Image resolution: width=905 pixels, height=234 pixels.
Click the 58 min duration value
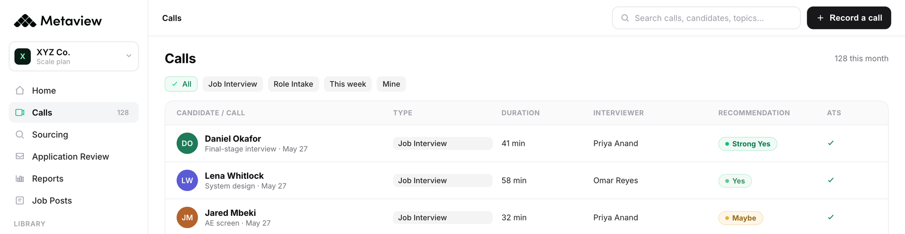click(514, 181)
